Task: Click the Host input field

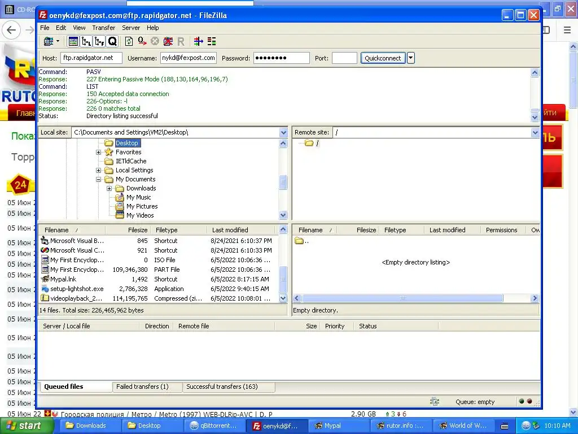Action: [x=91, y=58]
